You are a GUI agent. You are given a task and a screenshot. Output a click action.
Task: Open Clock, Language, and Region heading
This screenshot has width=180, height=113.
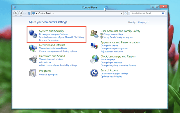pyautogui.click(x=118, y=56)
